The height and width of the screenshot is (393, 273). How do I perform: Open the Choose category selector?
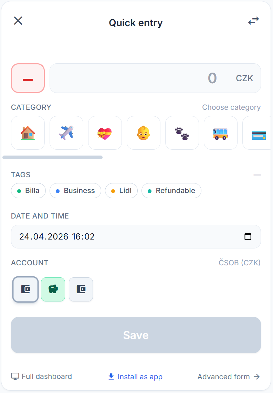(x=231, y=107)
